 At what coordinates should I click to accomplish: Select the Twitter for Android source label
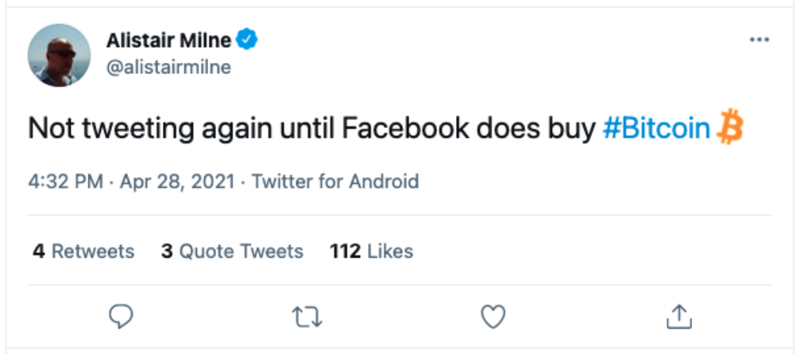point(335,181)
